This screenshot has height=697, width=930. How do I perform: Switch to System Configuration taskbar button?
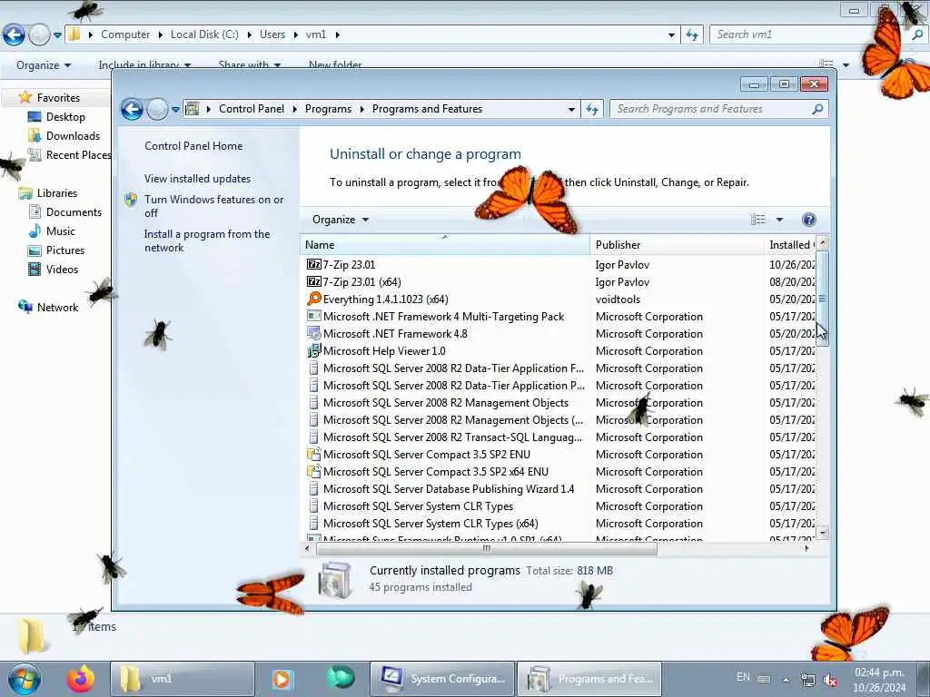[x=442, y=679]
